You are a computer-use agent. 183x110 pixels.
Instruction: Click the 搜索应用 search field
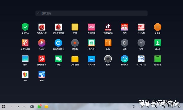[91, 13]
